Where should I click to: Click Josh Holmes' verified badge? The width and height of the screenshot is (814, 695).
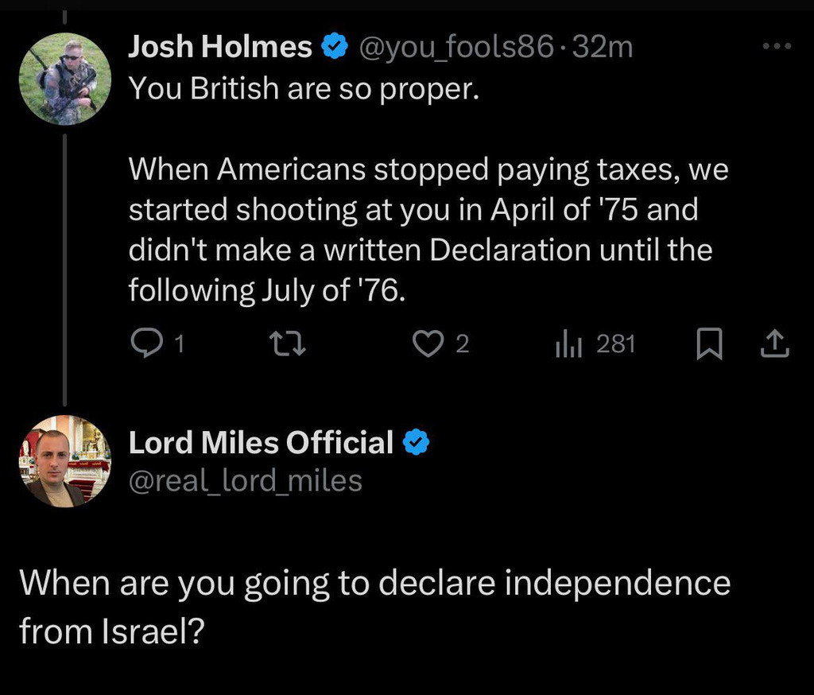335,48
